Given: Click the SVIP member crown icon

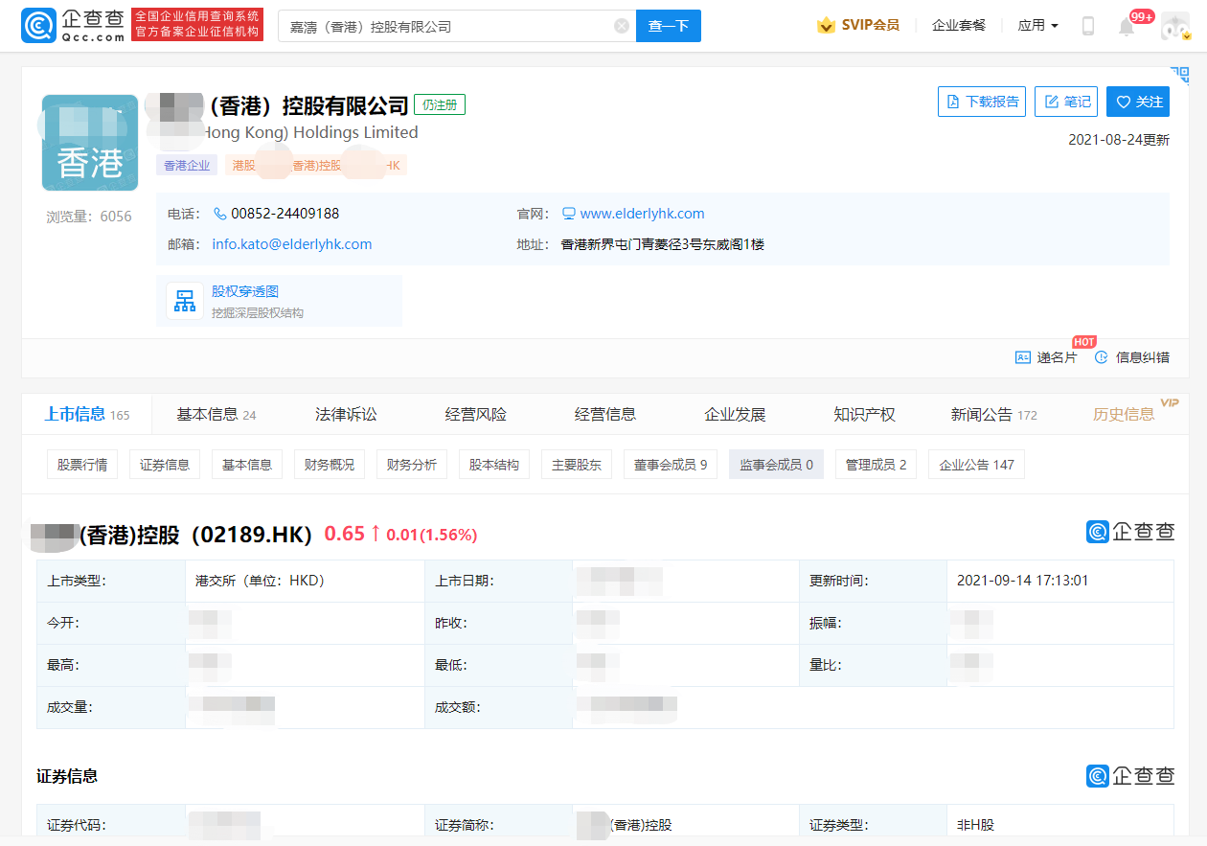Looking at the screenshot, I should (826, 26).
